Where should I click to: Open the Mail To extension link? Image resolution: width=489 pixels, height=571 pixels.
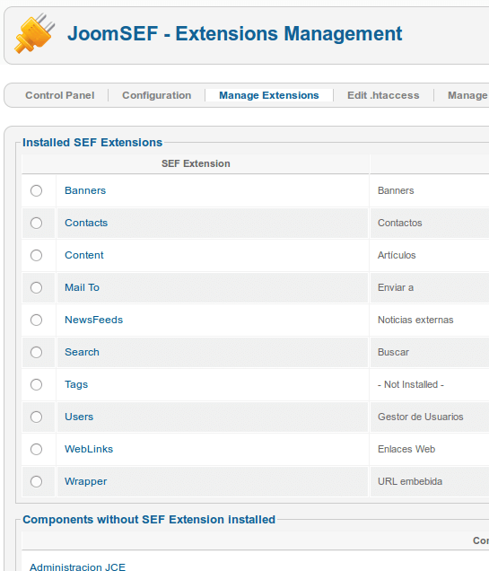[82, 287]
